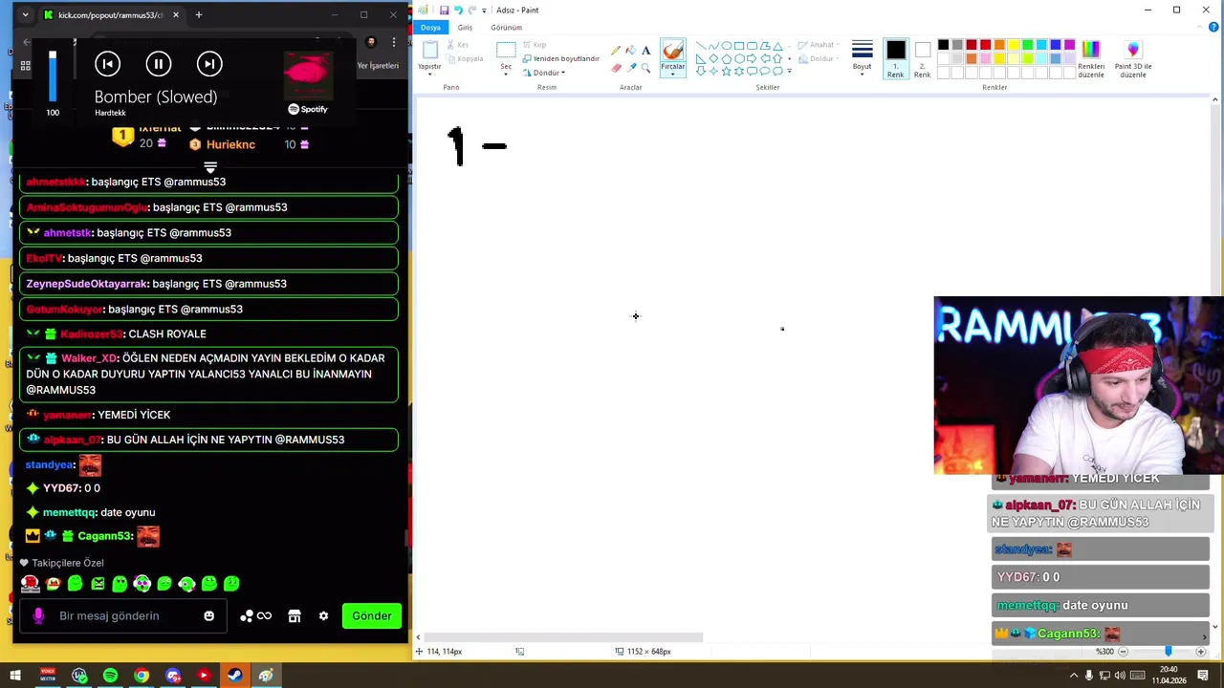Switch to the Giriş ribbon tab
The image size is (1224, 688).
465,27
